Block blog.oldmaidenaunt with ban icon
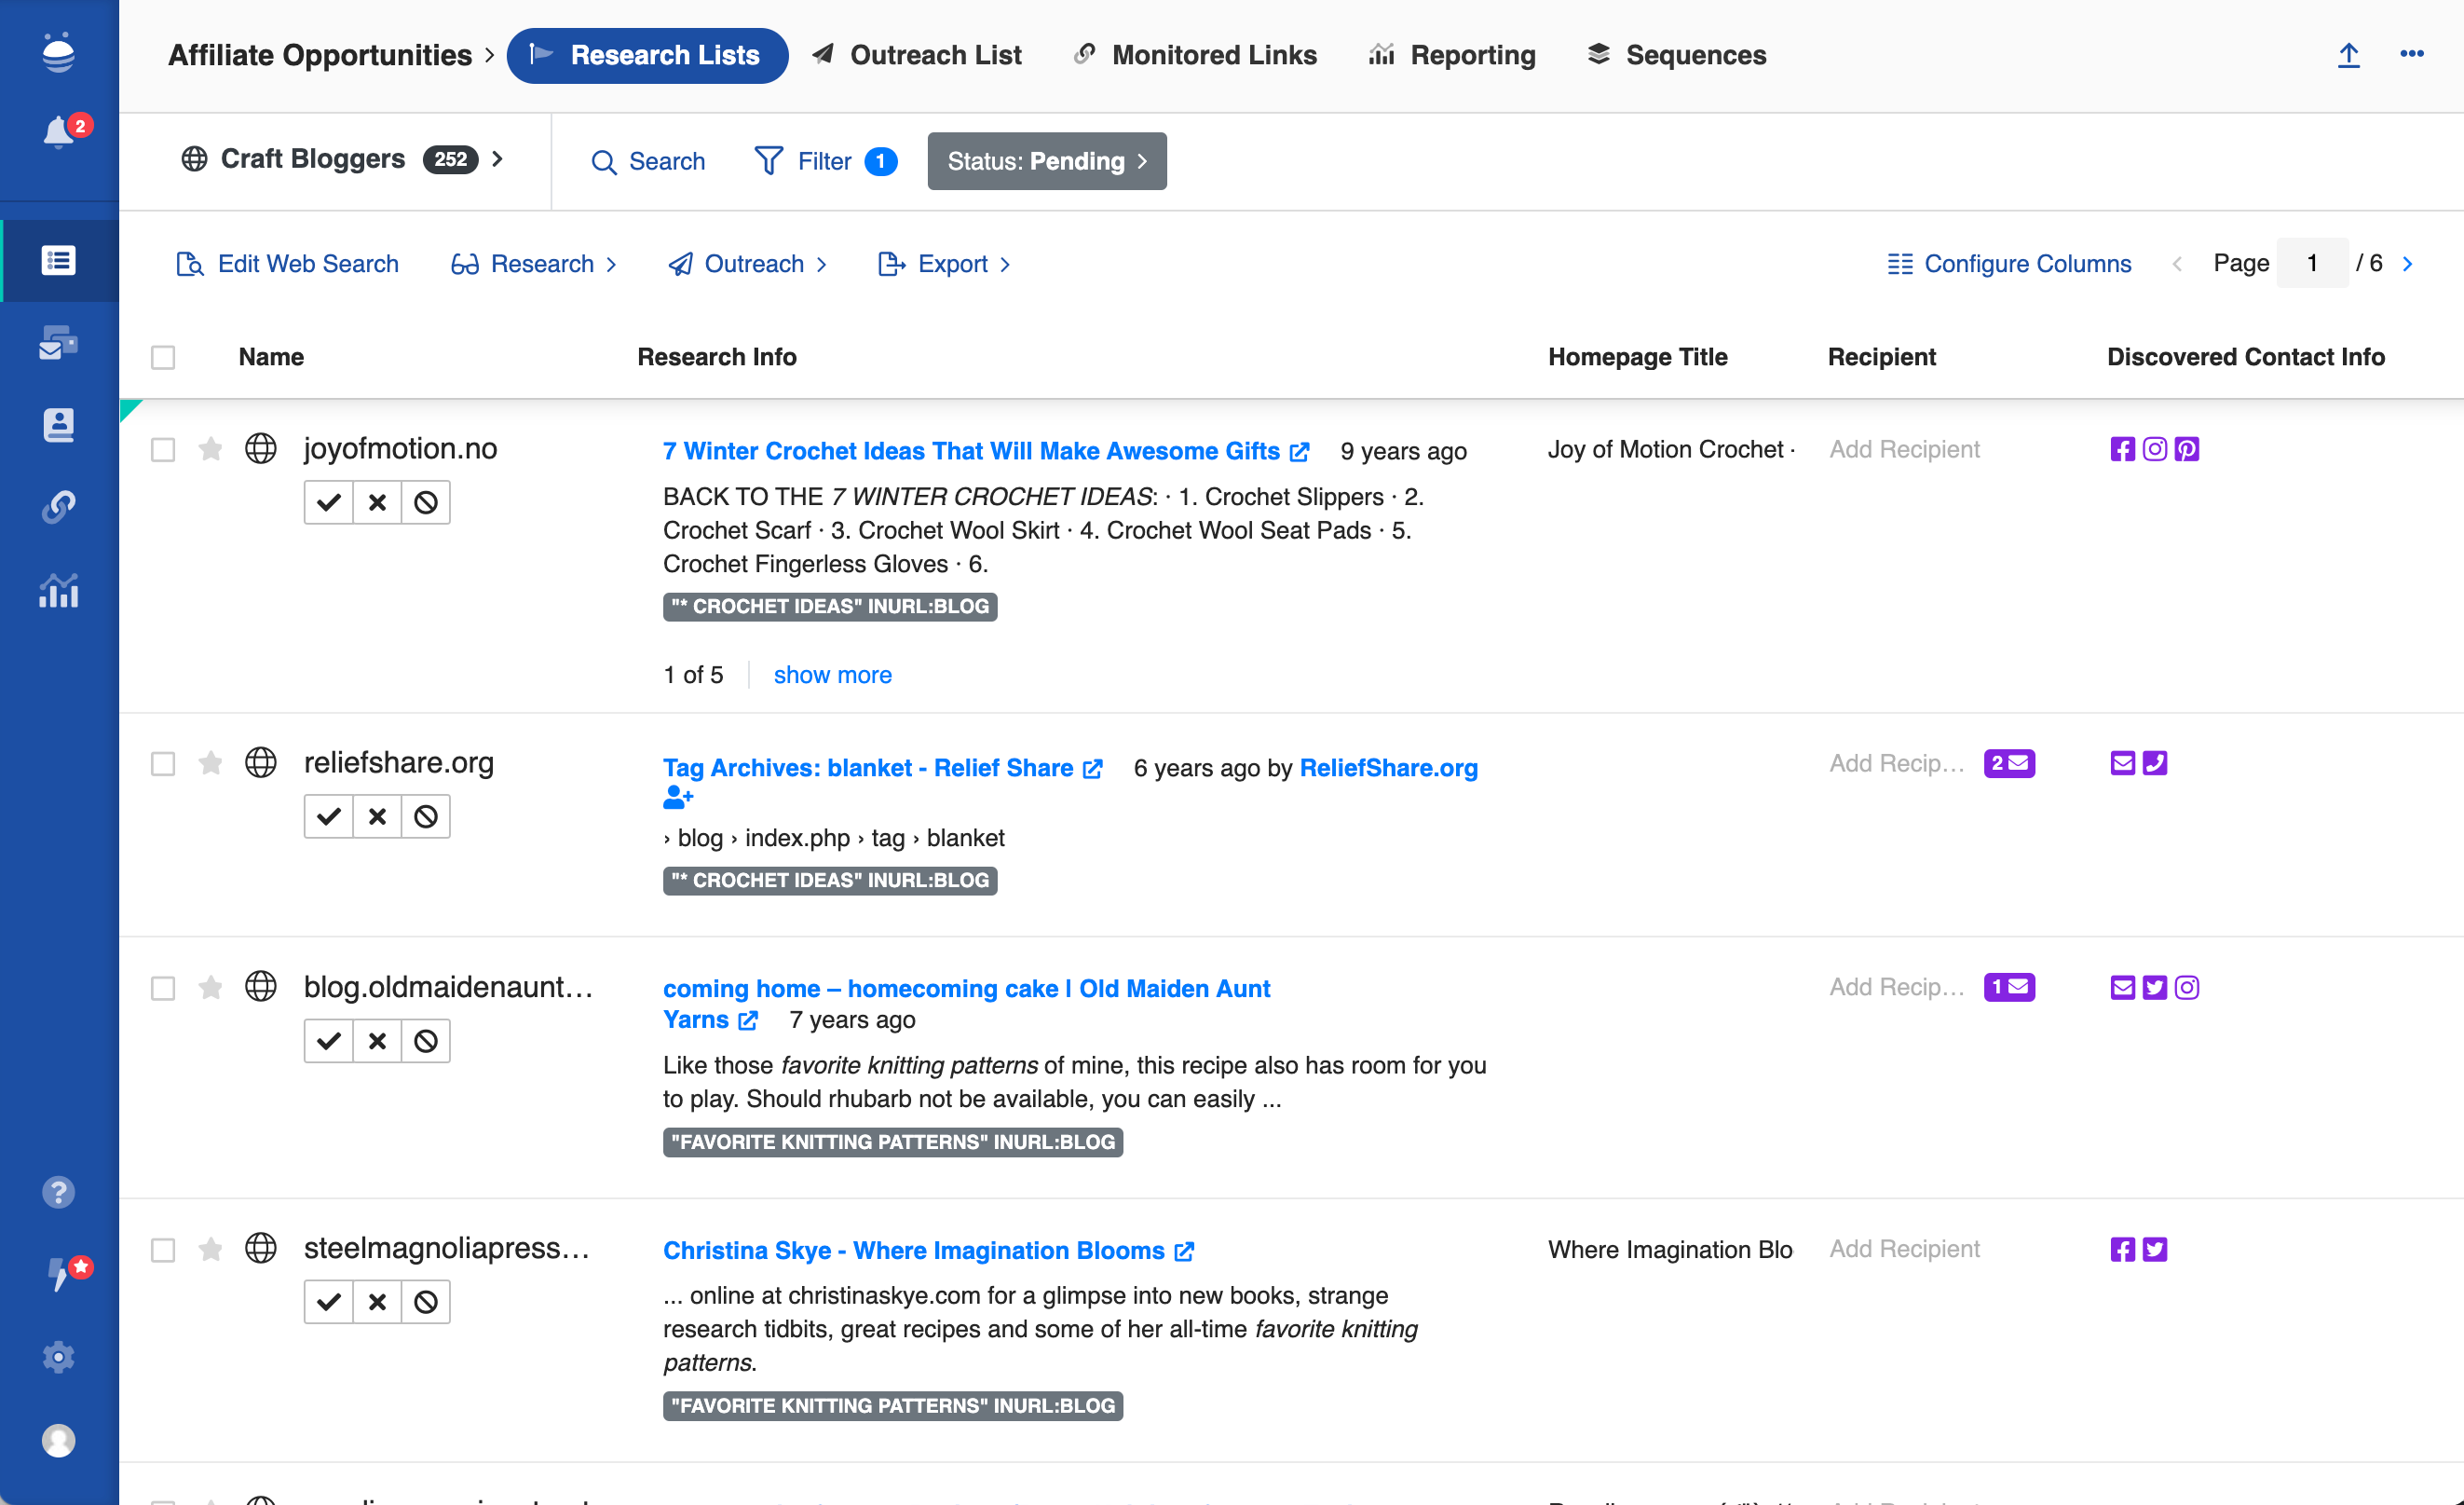 click(426, 1041)
